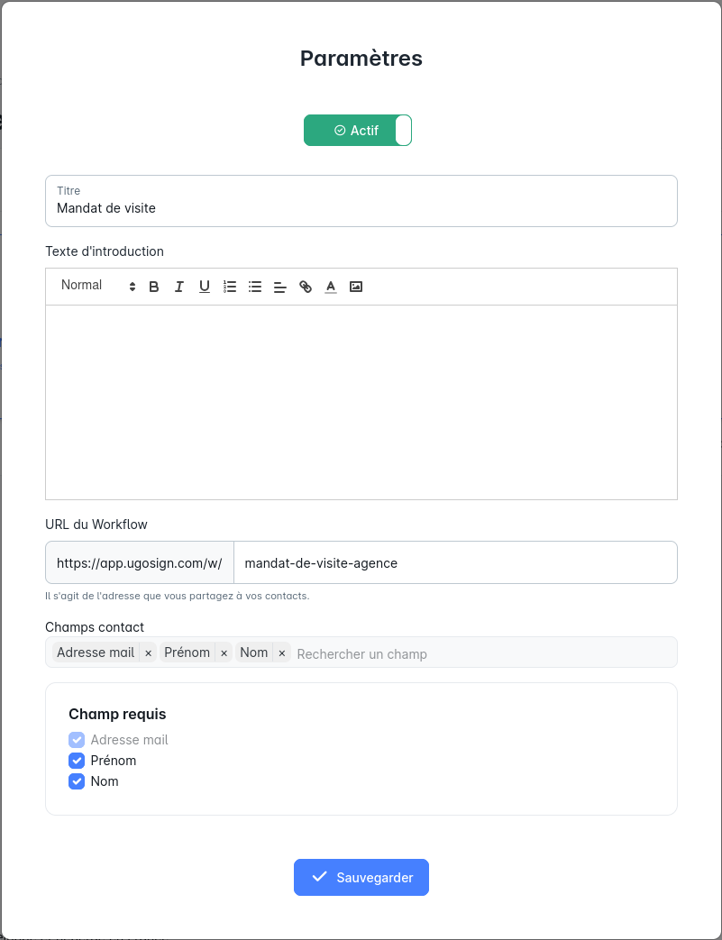
Task: Uncheck the Nom required checkbox
Action: tap(77, 781)
